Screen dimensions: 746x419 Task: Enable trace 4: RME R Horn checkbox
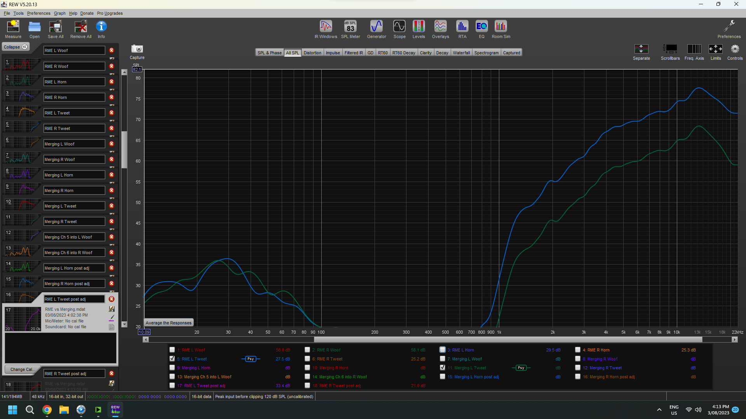tap(578, 350)
